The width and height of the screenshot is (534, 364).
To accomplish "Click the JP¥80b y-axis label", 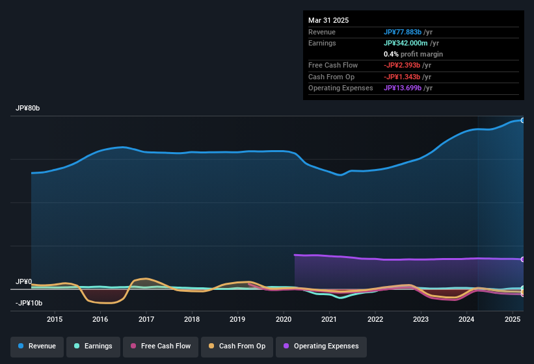I will click(x=27, y=108).
